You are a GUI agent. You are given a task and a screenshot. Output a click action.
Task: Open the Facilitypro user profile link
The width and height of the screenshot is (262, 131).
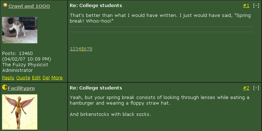pyautogui.click(x=21, y=88)
